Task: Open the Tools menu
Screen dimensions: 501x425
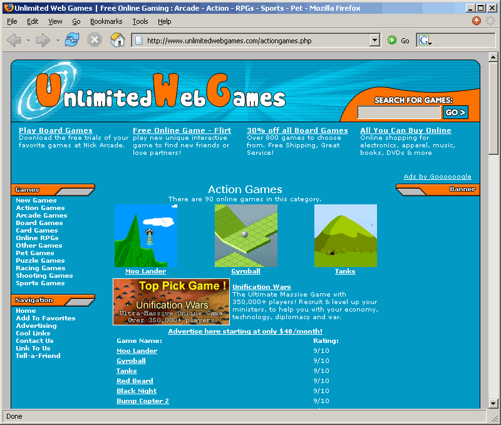Action: point(140,21)
